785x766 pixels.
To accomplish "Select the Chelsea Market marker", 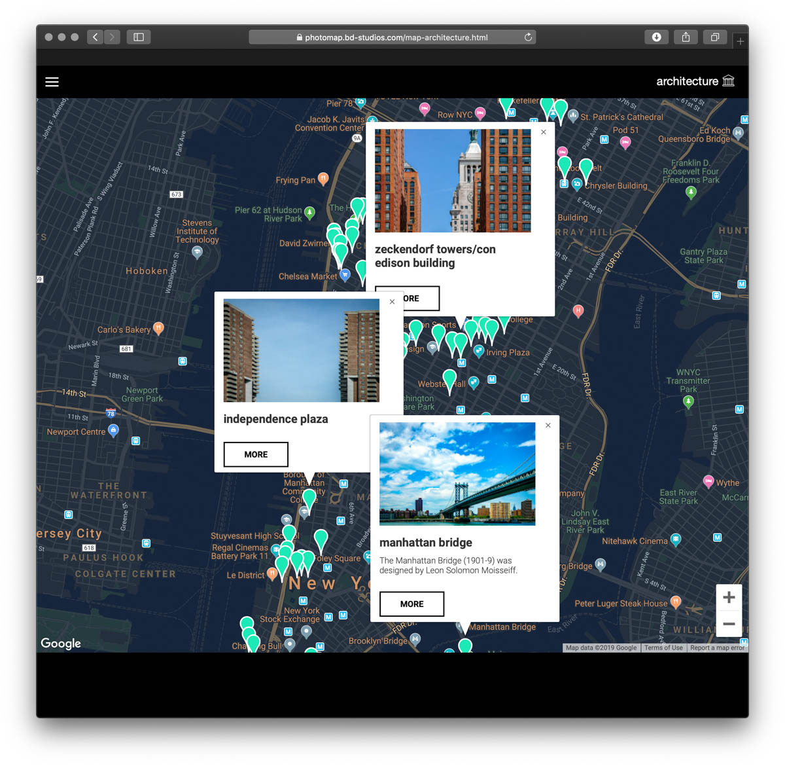I will point(345,275).
